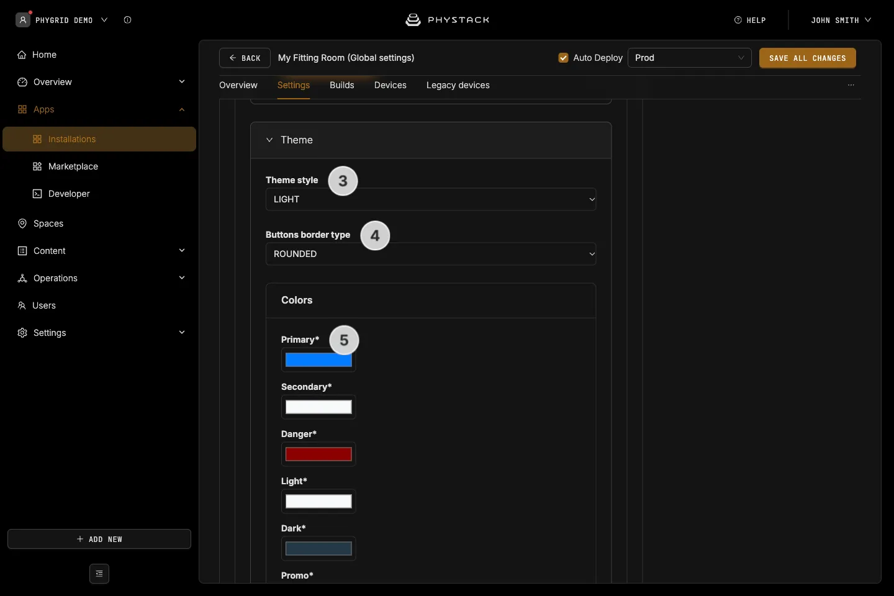
Task: Expand the Overview sidebar submenu chevron
Action: (182, 81)
